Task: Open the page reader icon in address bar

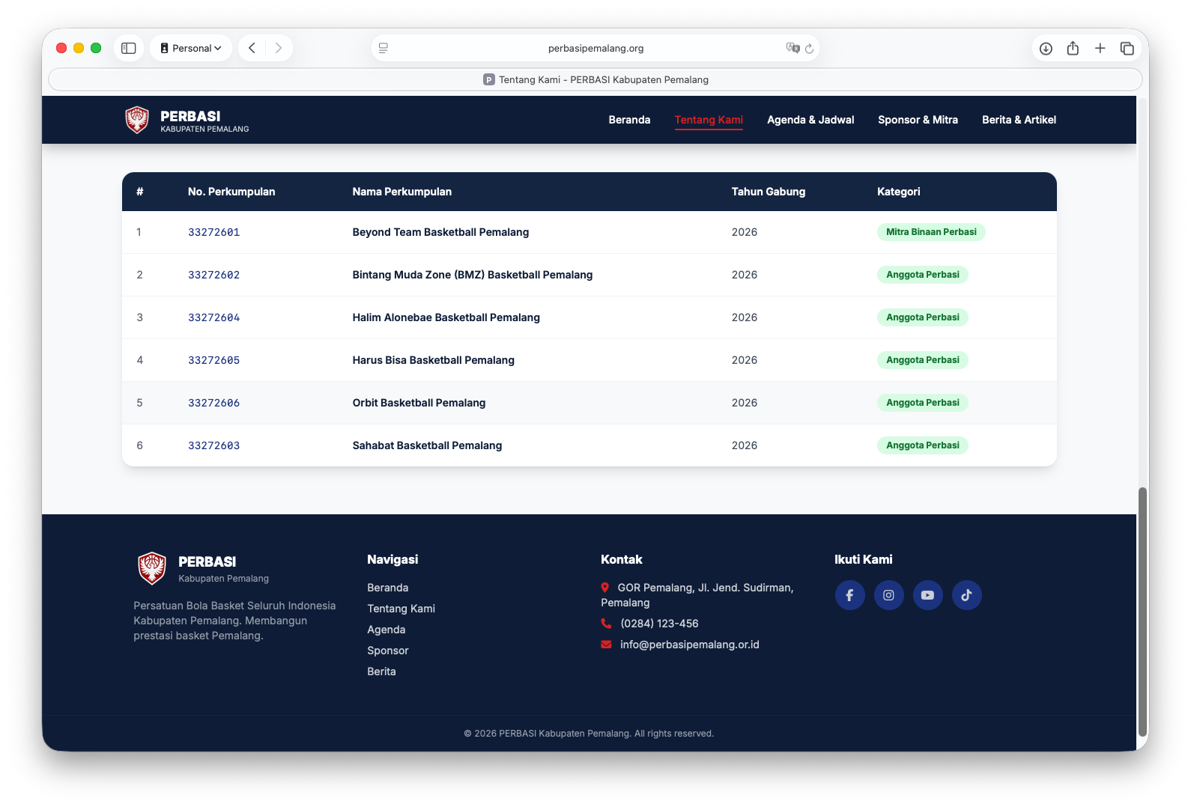Action: pos(384,48)
